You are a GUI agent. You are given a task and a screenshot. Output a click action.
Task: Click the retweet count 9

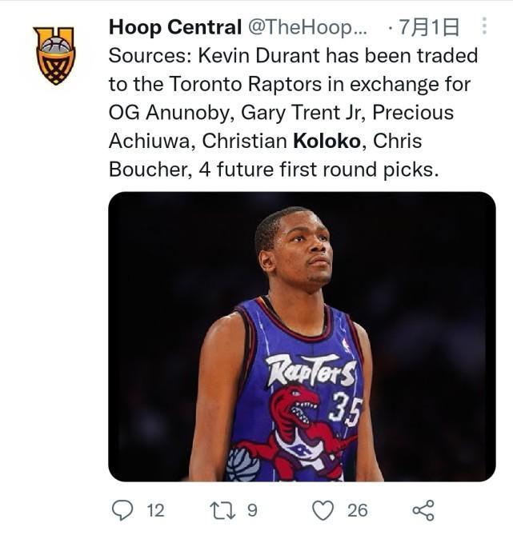click(x=251, y=510)
